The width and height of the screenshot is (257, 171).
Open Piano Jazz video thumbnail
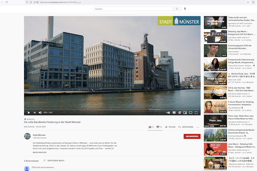(x=215, y=121)
